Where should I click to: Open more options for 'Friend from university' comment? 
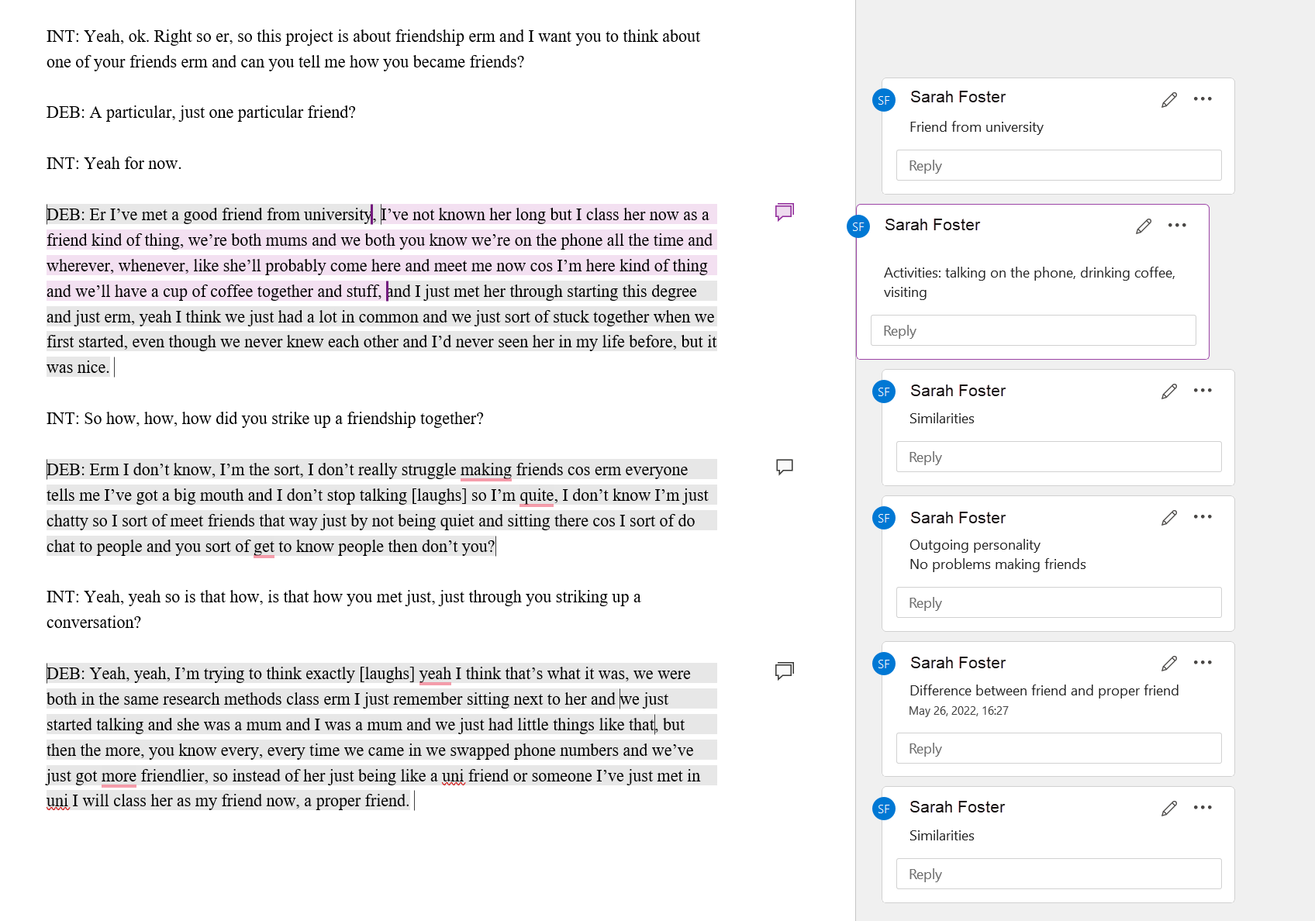point(1203,98)
